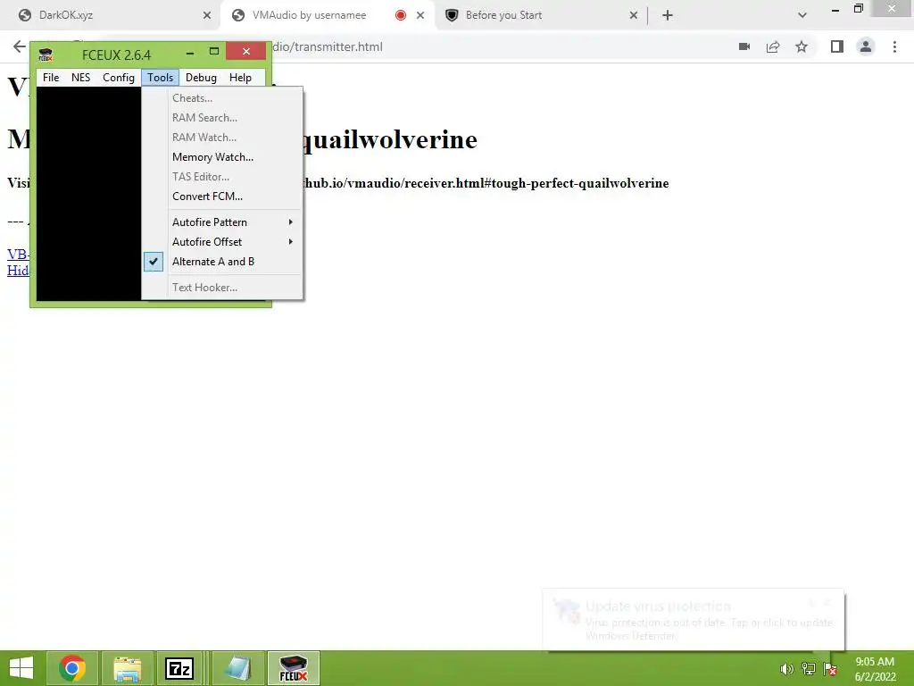
Task: Click the disabled Text Hooker... entry
Action: point(222,288)
